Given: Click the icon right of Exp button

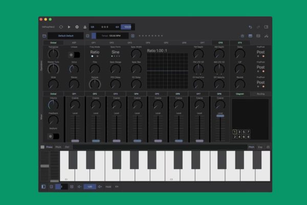Looking at the screenshot, I should 268,147.
